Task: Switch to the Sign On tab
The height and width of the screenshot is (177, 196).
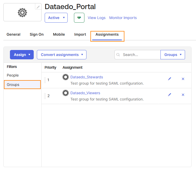Action: click(37, 34)
